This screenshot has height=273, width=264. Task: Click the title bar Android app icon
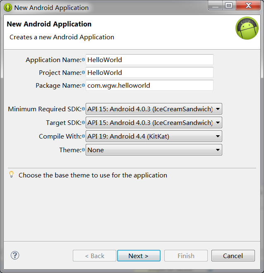coord(8,8)
